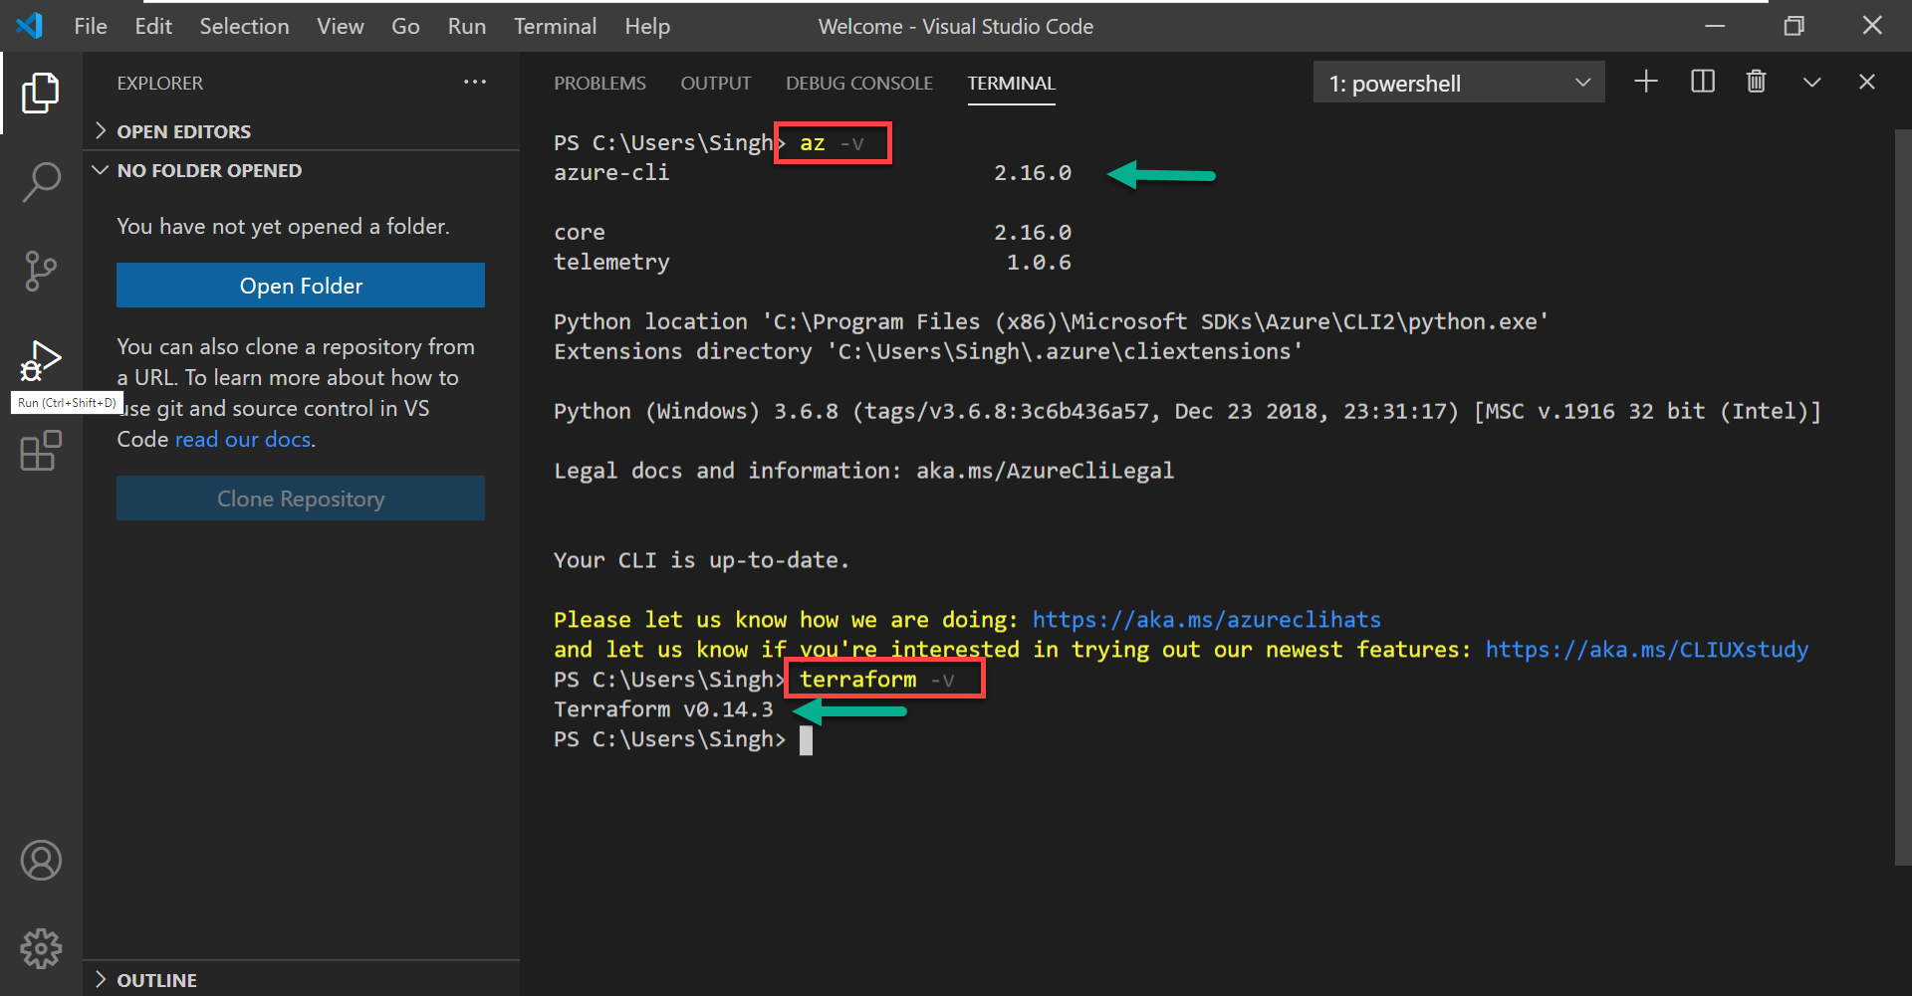Open the Run and Debug view
The height and width of the screenshot is (996, 1912).
41,359
